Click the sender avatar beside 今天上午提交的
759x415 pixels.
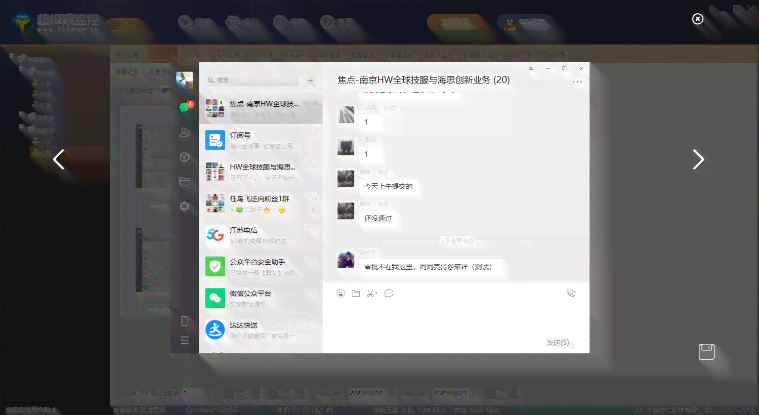click(x=346, y=179)
